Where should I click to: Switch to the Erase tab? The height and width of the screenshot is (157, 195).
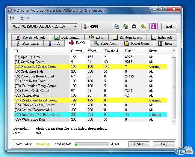(x=165, y=43)
